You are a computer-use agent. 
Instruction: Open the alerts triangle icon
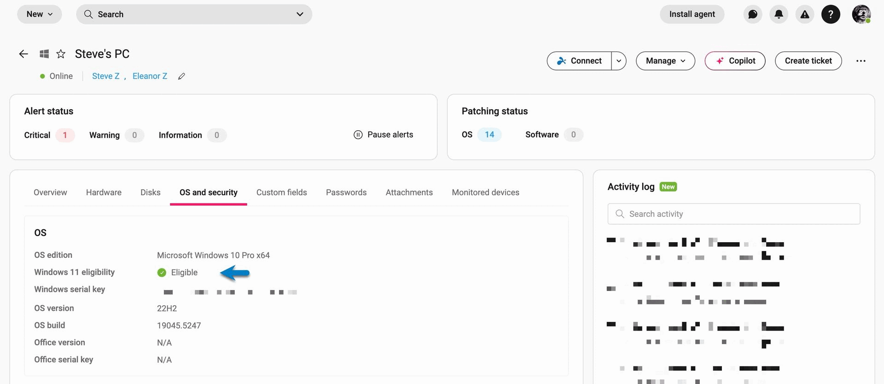tap(805, 14)
